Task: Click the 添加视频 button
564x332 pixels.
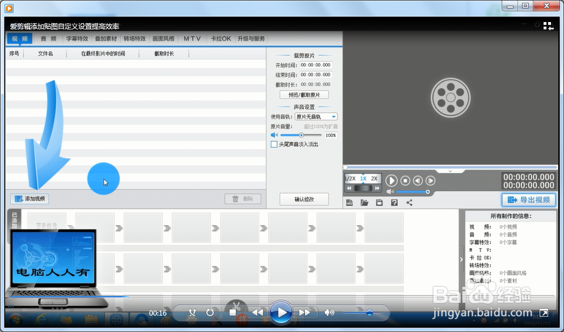Action: coord(29,199)
